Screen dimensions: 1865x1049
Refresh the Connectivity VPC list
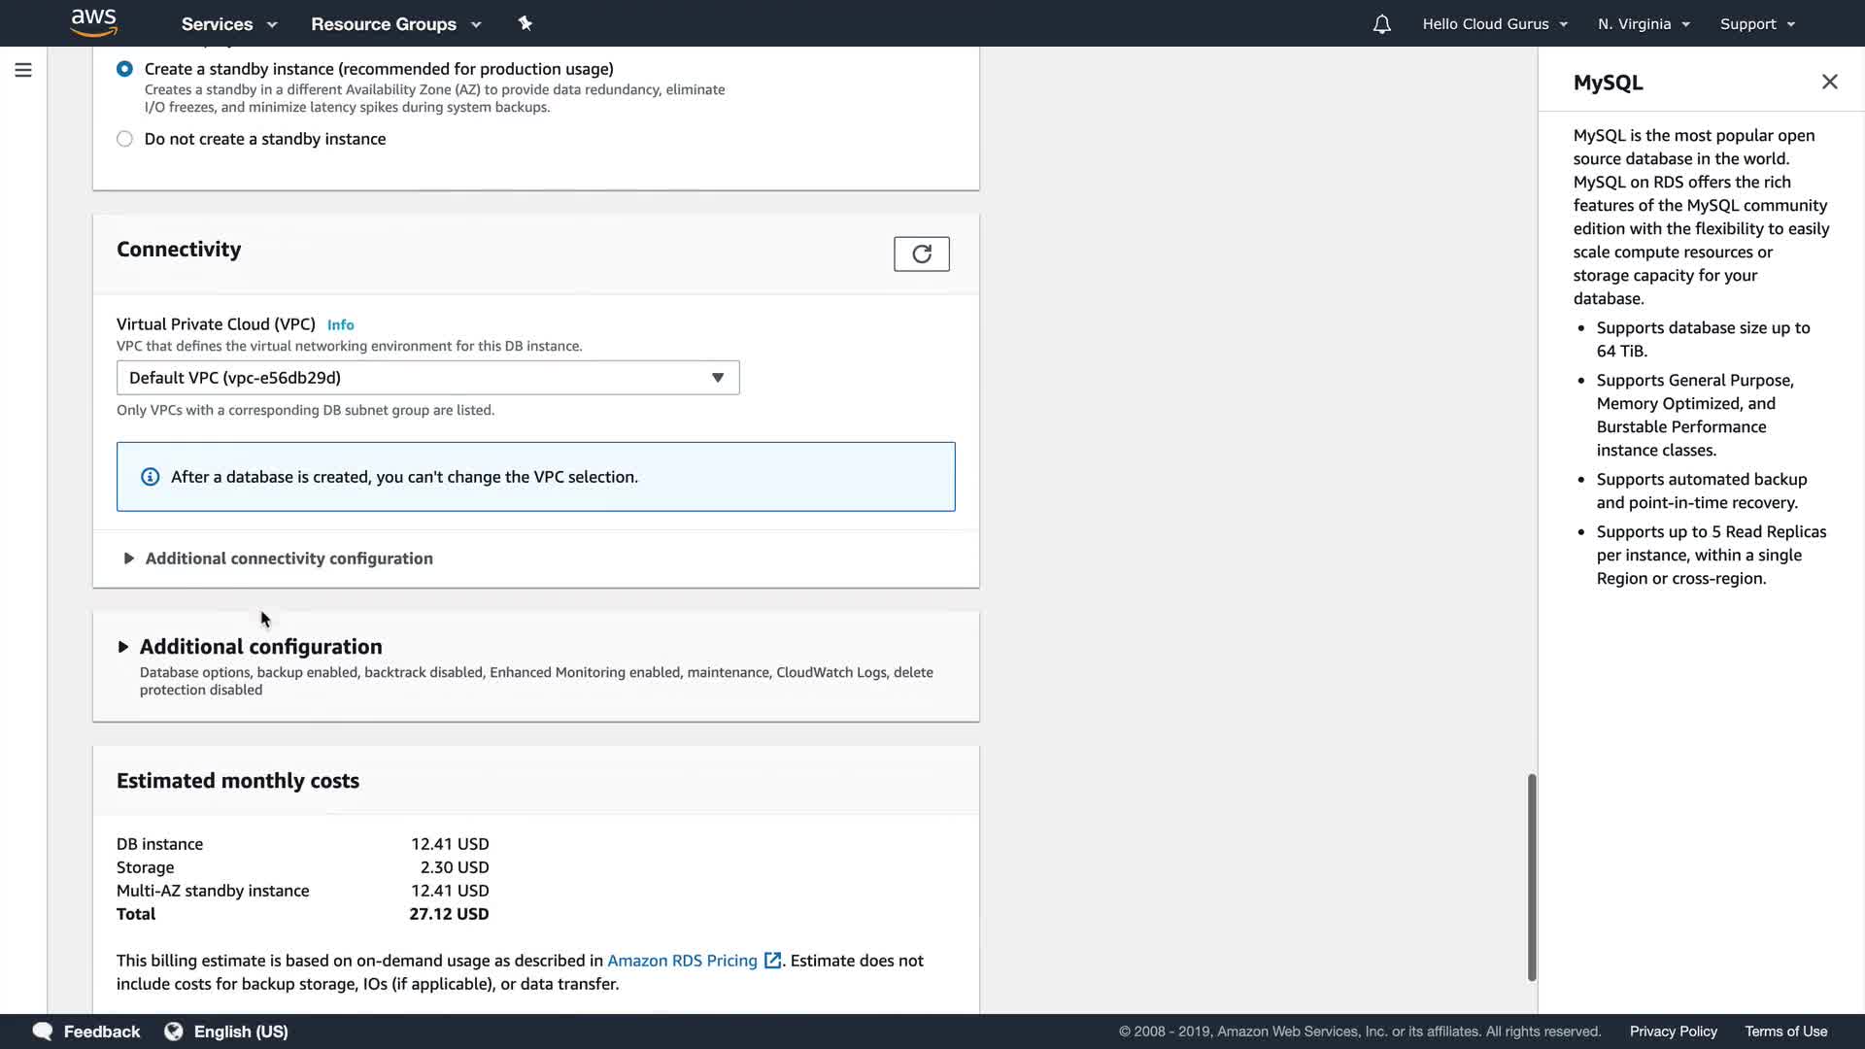click(x=921, y=254)
